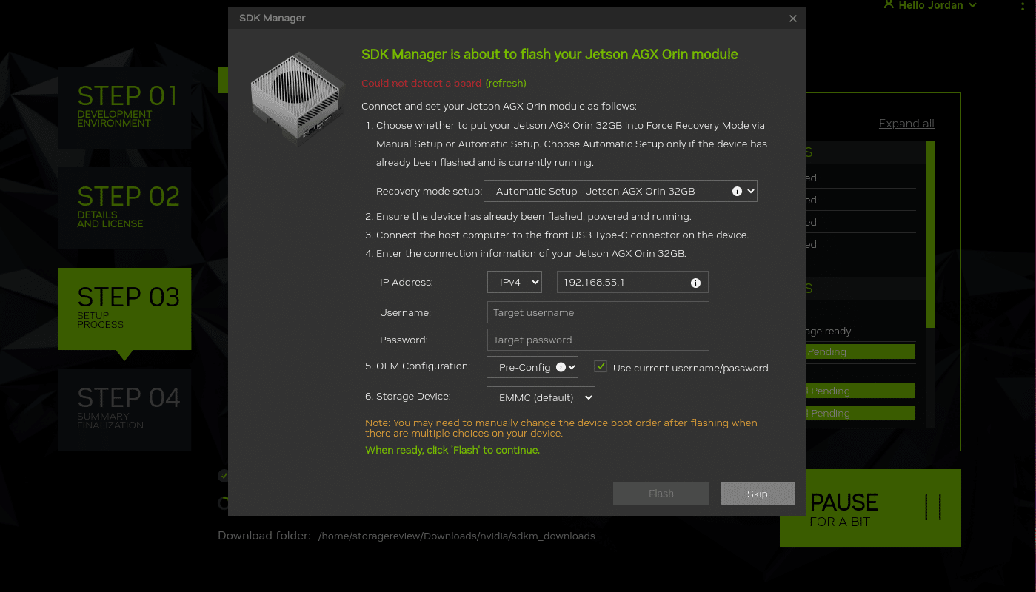1036x592 pixels.
Task: Go to Step 02 Details and License
Action: coord(124,208)
